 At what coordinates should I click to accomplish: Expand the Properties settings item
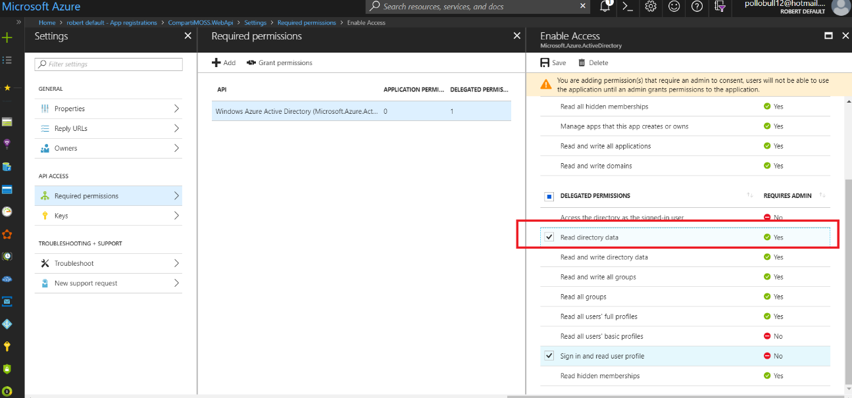pos(108,109)
